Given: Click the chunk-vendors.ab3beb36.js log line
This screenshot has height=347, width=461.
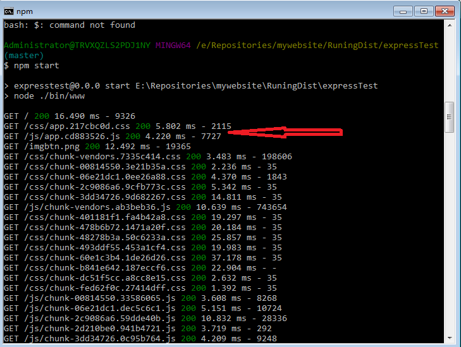Looking at the screenshot, I should coord(145,207).
